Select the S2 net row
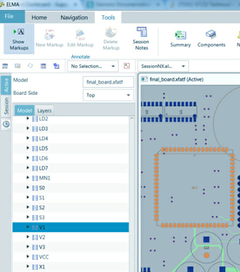The height and width of the screenshot is (272, 240). tap(71, 208)
